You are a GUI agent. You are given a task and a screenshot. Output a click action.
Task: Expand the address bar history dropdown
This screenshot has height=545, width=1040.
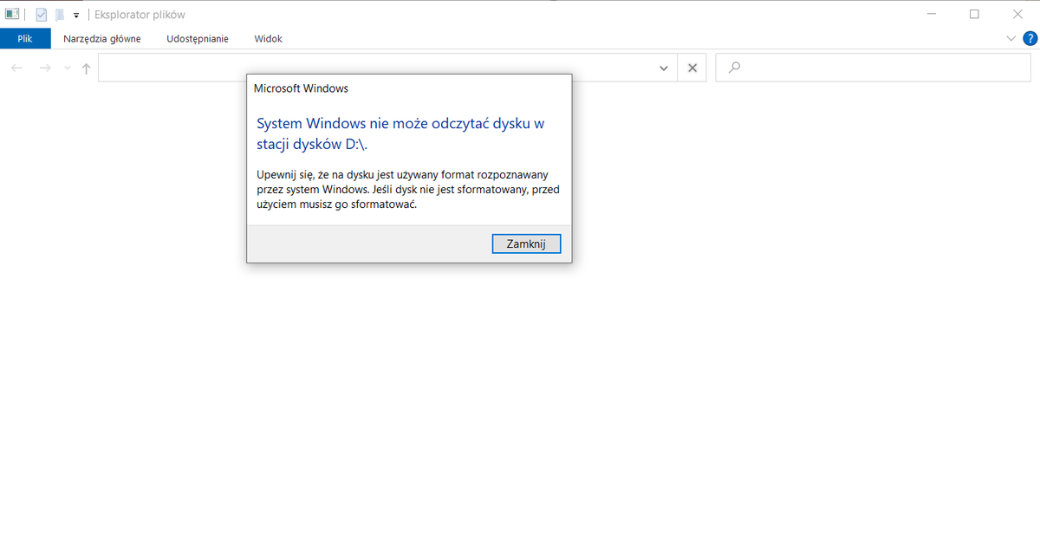coord(664,68)
